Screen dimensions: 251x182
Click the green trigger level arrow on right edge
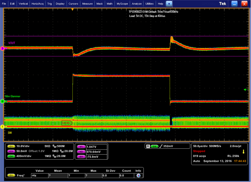(245, 90)
